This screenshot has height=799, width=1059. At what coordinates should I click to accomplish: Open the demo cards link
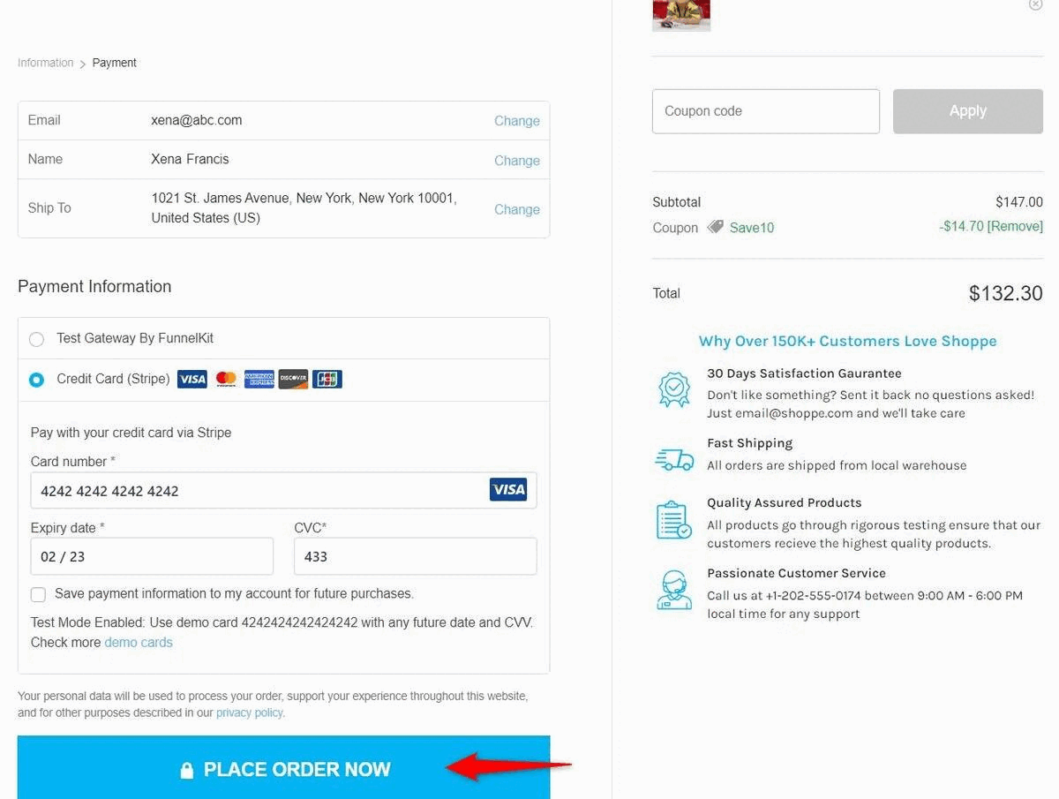click(139, 643)
